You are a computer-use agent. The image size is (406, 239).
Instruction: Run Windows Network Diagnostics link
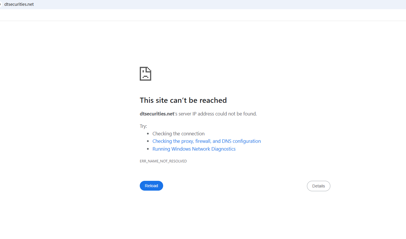[194, 149]
